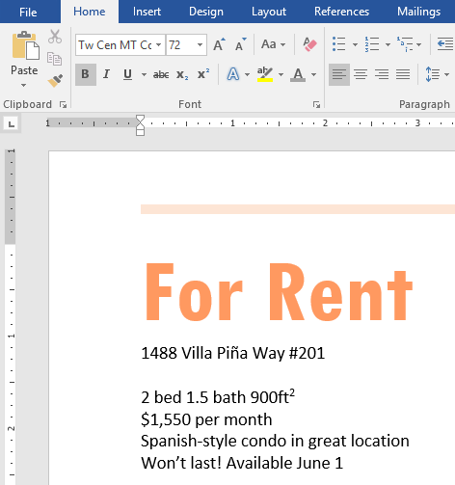The image size is (455, 485).
Task: Toggle Align Left paragraph alignment
Action: click(339, 74)
